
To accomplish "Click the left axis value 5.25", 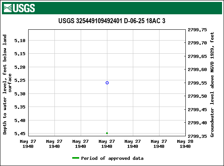I will coord(20,80).
